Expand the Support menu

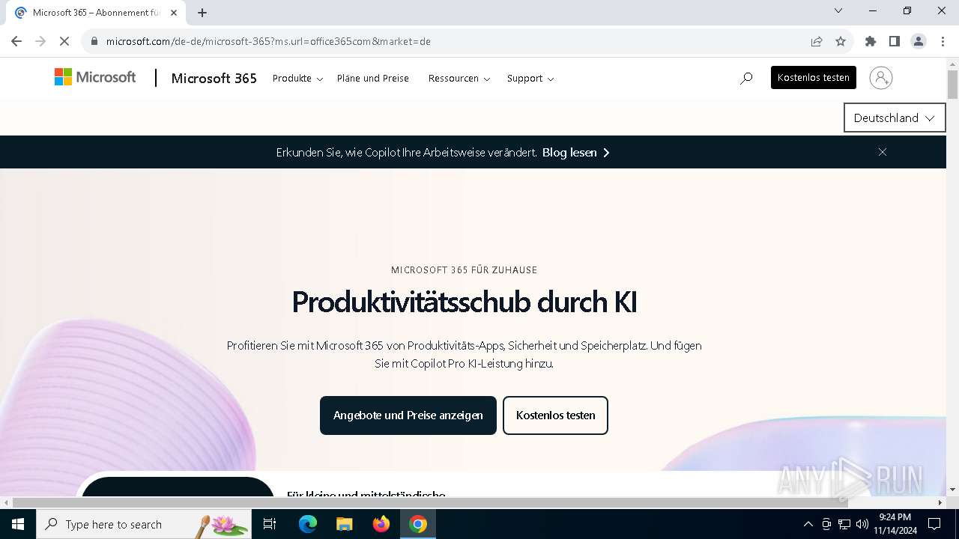pyautogui.click(x=530, y=78)
